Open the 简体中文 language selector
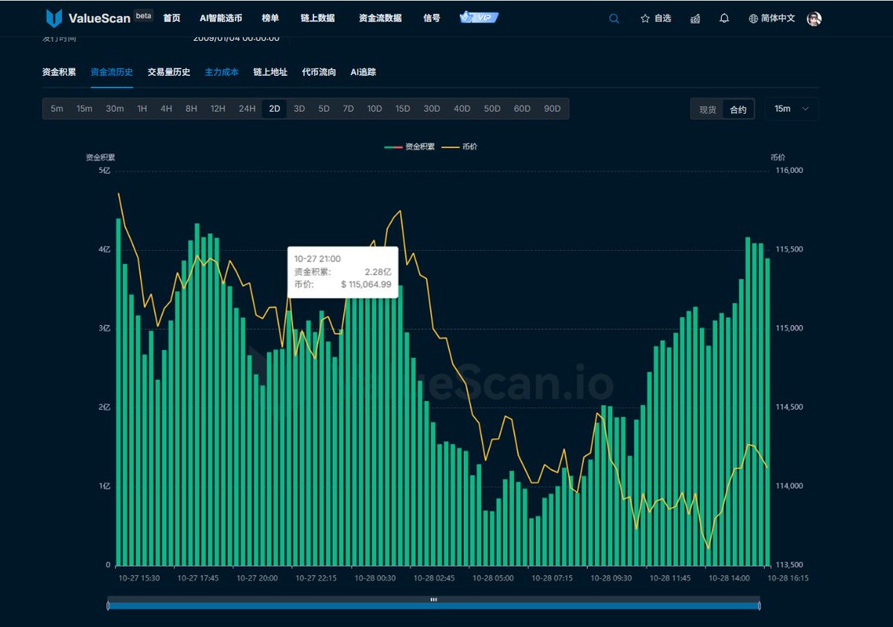Screen dimensions: 893x627 [778, 19]
